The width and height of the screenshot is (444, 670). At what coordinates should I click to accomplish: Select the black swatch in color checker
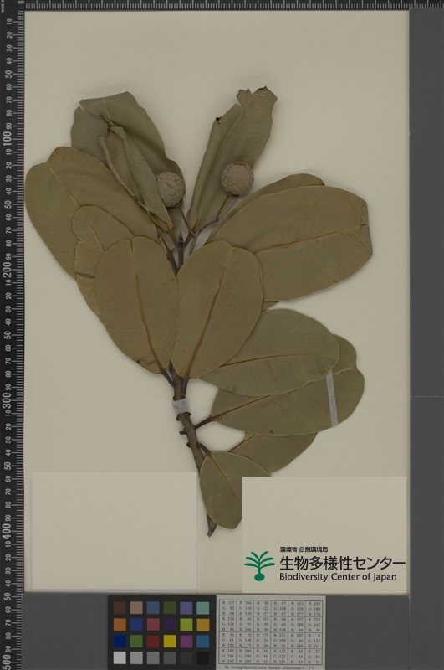tap(203, 657)
